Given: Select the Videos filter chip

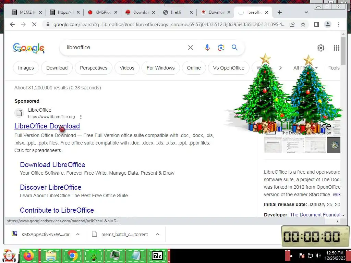Looking at the screenshot, I should tap(127, 68).
